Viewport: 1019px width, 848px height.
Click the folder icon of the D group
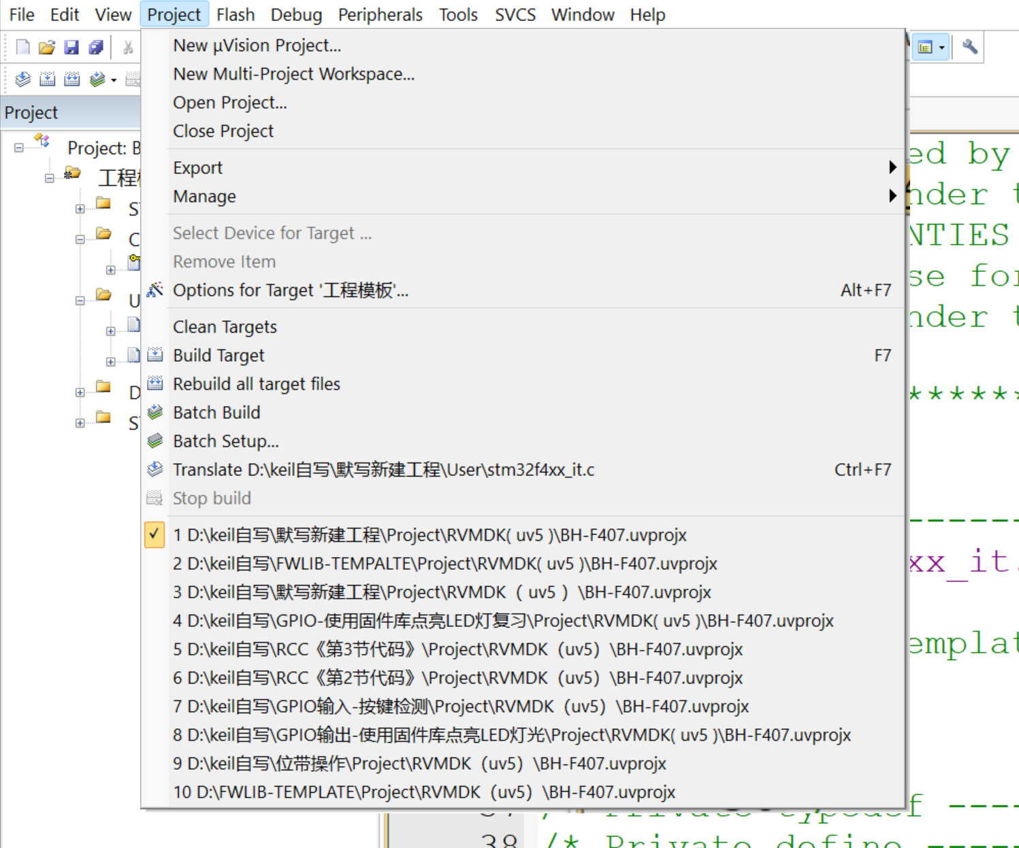[x=103, y=386]
